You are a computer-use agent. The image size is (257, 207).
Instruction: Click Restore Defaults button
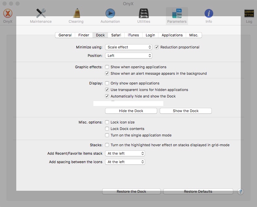pos(198,191)
